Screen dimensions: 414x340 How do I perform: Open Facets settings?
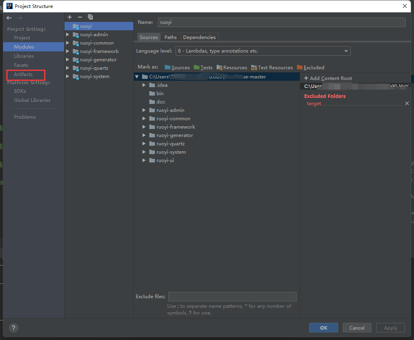[x=21, y=65]
